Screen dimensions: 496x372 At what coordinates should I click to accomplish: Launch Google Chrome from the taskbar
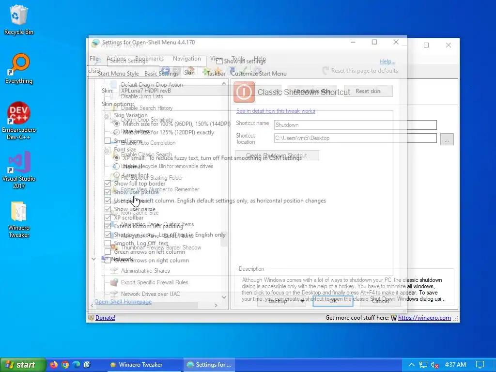[x=65, y=365]
